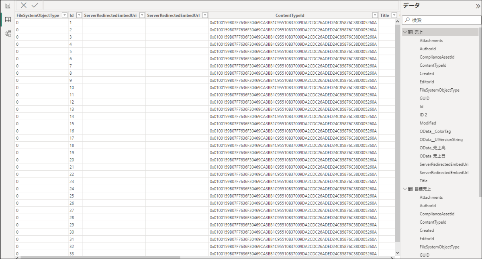Viewport: 482px width, 259px height.
Task: Collapse the データ pane with chevrons
Action: [477, 6]
